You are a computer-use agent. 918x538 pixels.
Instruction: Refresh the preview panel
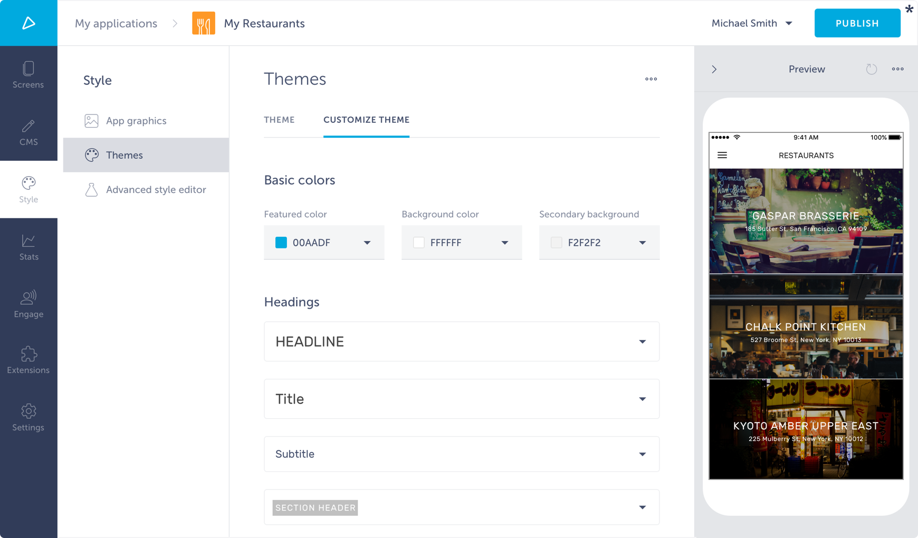click(871, 69)
